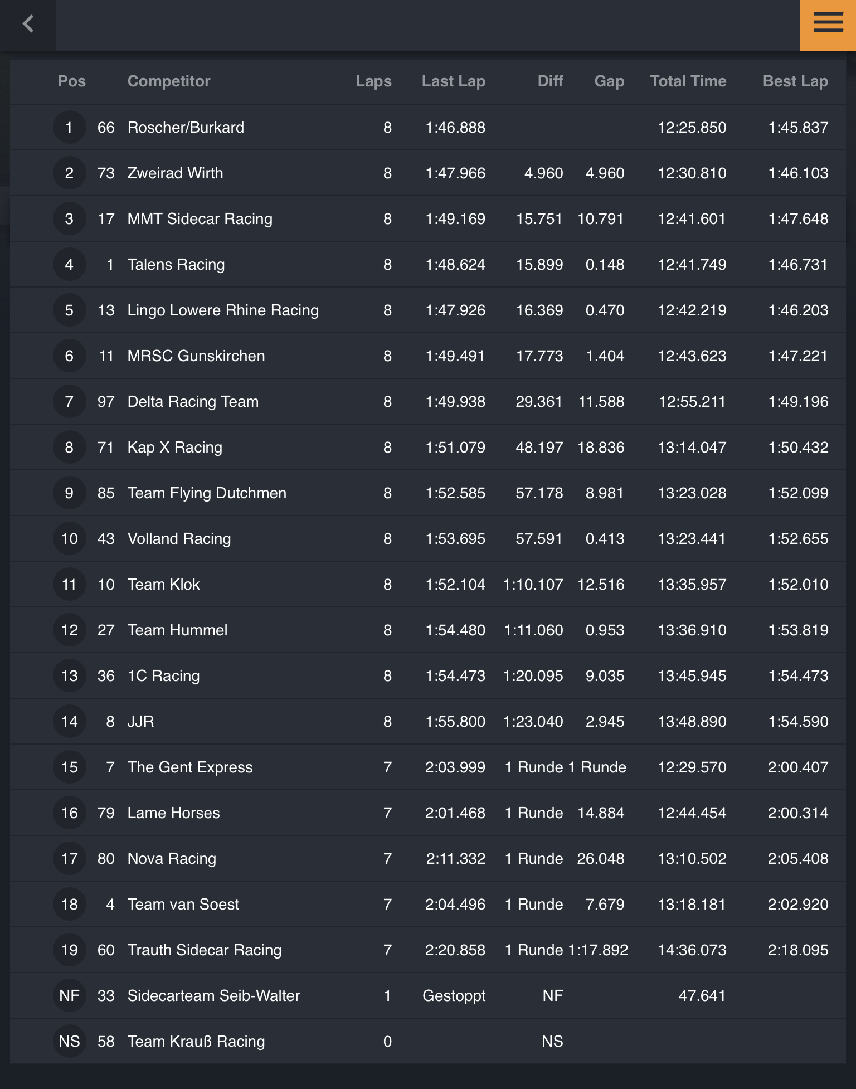Select Sidecarteam Seib-Walter entry
Image resolution: width=856 pixels, height=1089 pixels.
(x=213, y=996)
